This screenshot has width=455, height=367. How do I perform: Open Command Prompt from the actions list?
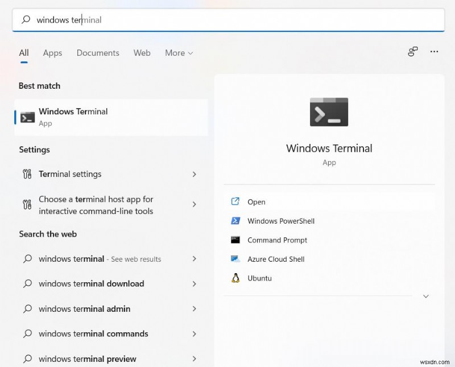pyautogui.click(x=277, y=240)
